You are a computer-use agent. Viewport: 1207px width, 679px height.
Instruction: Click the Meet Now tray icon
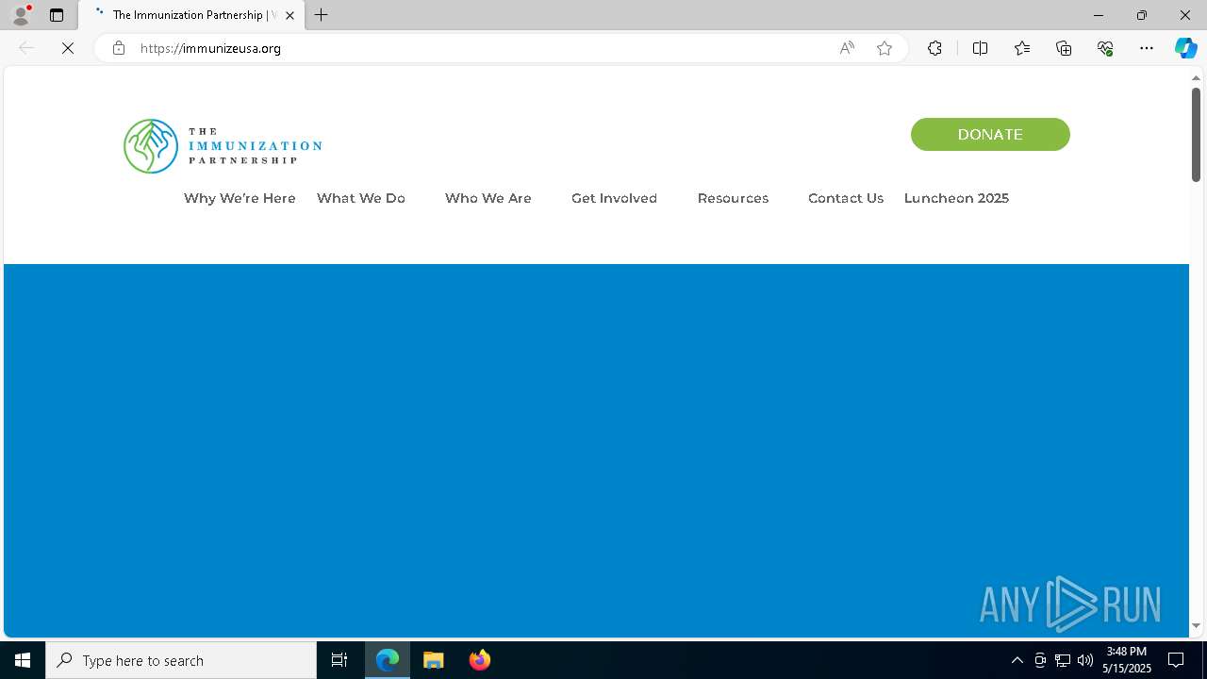click(1040, 660)
